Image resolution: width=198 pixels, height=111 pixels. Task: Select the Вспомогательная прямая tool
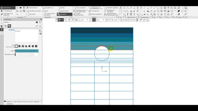[49, 14]
